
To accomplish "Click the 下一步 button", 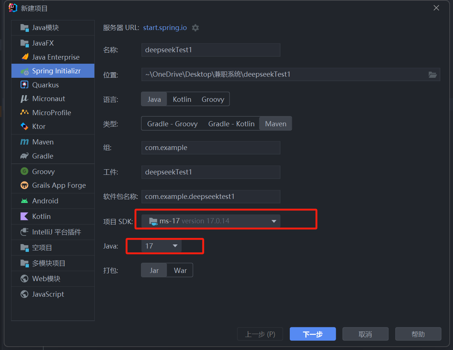I will pyautogui.click(x=313, y=334).
